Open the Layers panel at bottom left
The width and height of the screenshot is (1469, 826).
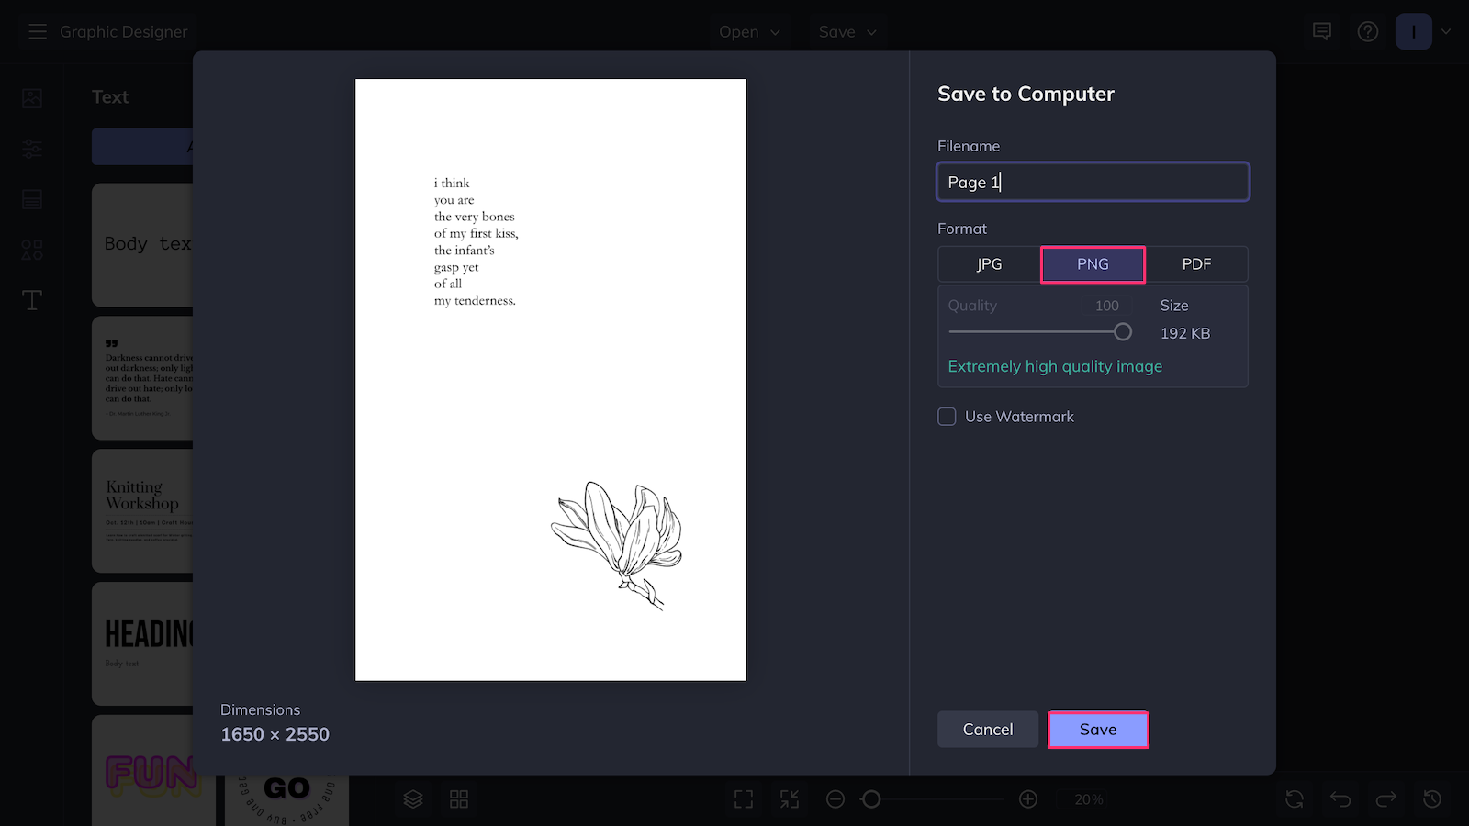[x=412, y=798]
